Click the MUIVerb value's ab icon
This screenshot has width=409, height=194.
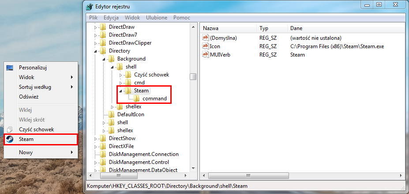(206, 55)
